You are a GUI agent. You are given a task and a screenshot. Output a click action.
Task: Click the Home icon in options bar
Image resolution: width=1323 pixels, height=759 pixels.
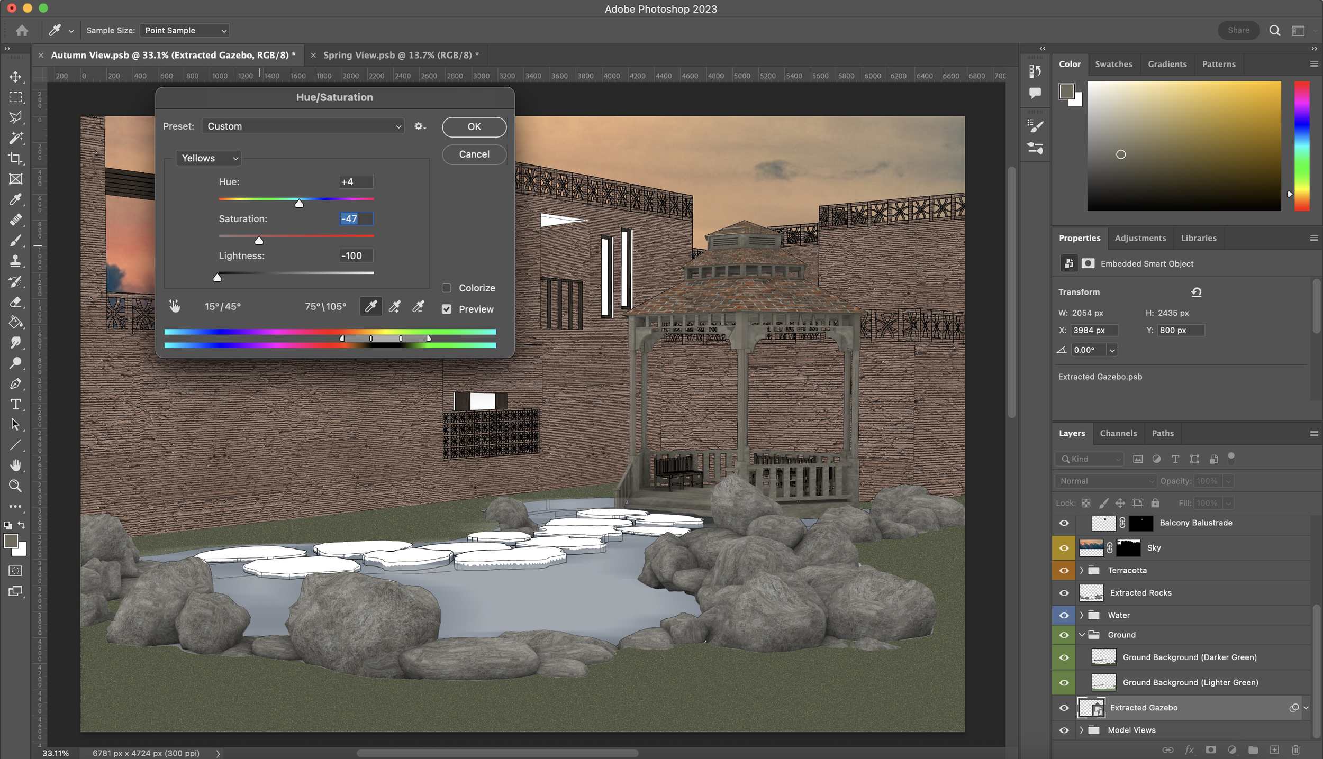point(22,31)
